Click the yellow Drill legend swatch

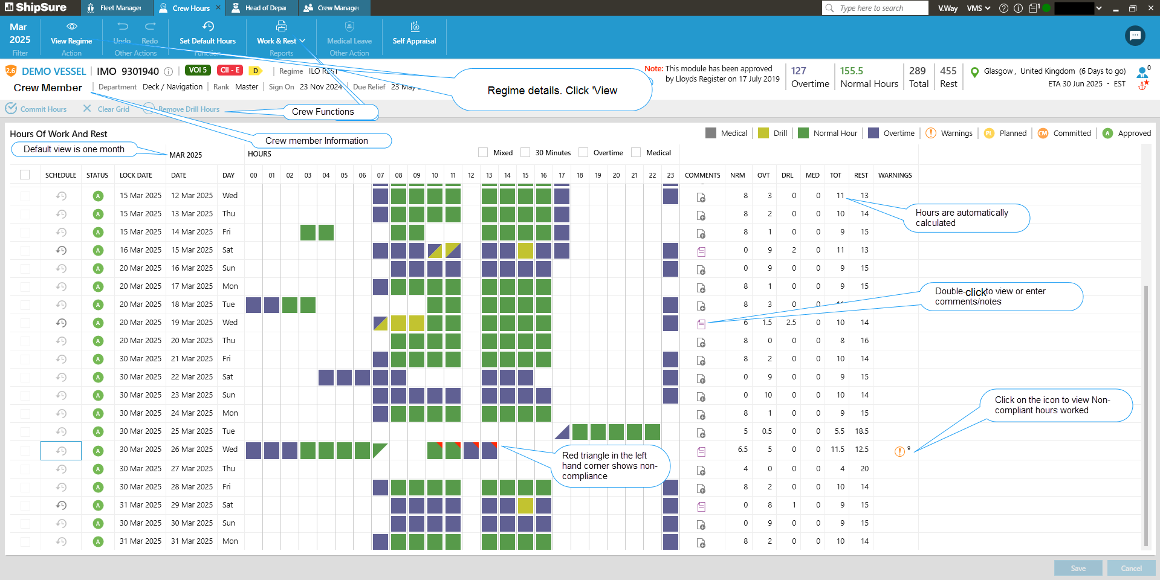(763, 133)
